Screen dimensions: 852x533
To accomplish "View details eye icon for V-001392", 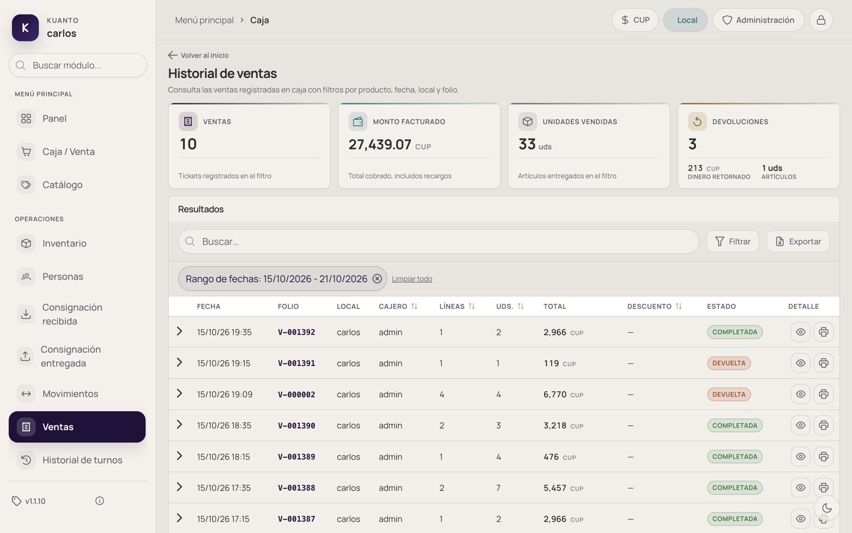I will tap(800, 332).
